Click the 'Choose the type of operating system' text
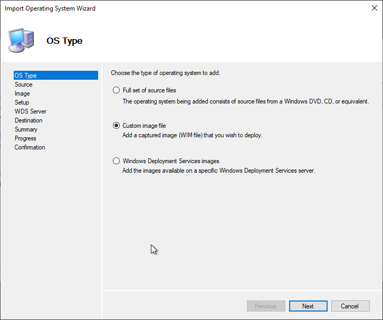Screen dimensions: 383x320 pos(166,73)
